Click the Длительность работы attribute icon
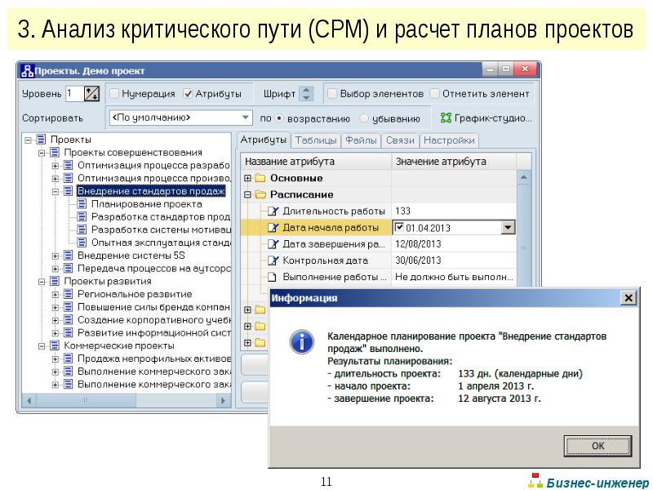This screenshot has width=653, height=490. pyautogui.click(x=273, y=212)
